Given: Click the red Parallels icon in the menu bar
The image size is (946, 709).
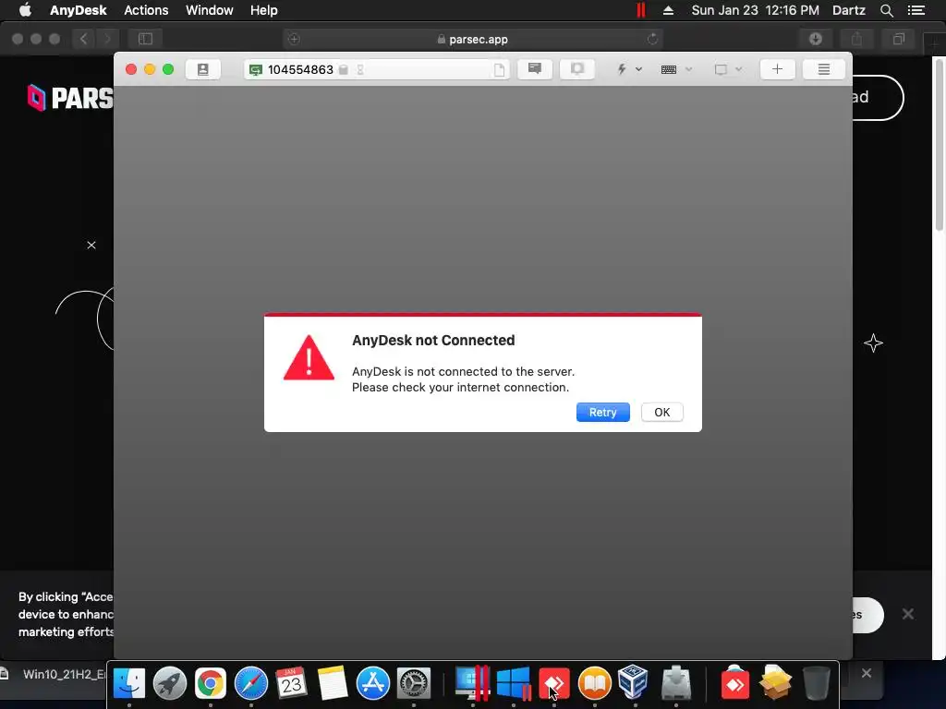Looking at the screenshot, I should [641, 10].
